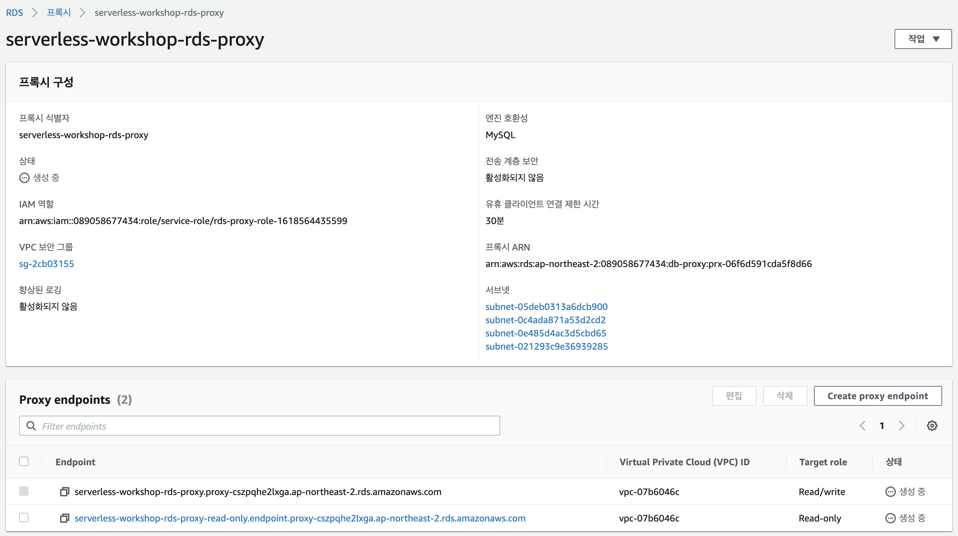This screenshot has height=536, width=958.
Task: Click the MySQL engine compatibility value
Action: [x=500, y=135]
